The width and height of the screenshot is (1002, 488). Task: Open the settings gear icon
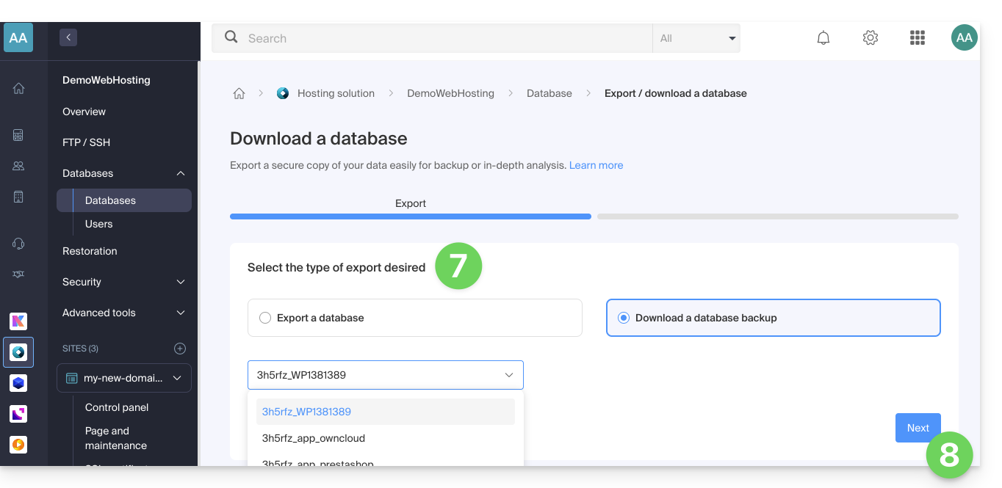coord(871,38)
